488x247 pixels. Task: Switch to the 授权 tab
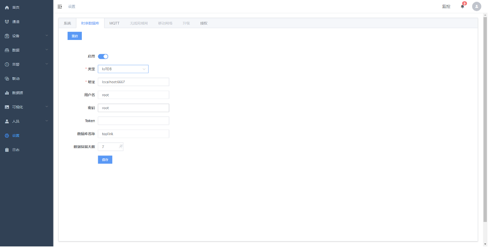pos(203,24)
